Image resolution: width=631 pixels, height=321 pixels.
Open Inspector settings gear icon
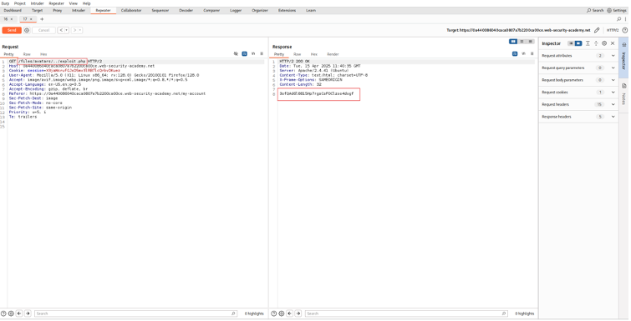[x=604, y=43]
